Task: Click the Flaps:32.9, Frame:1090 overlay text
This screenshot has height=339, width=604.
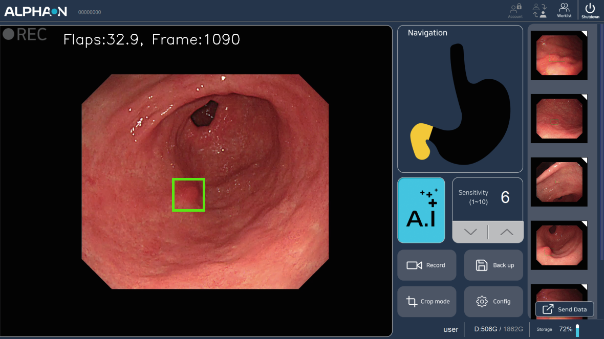Action: click(152, 39)
